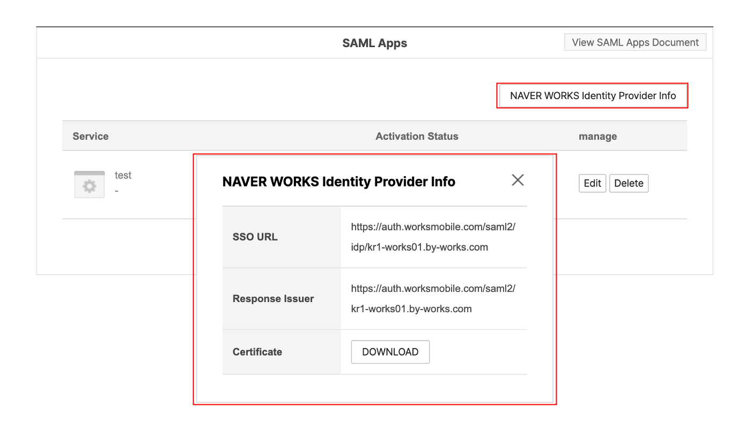Image resolution: width=746 pixels, height=445 pixels.
Task: Click the manage column header
Action: 598,136
